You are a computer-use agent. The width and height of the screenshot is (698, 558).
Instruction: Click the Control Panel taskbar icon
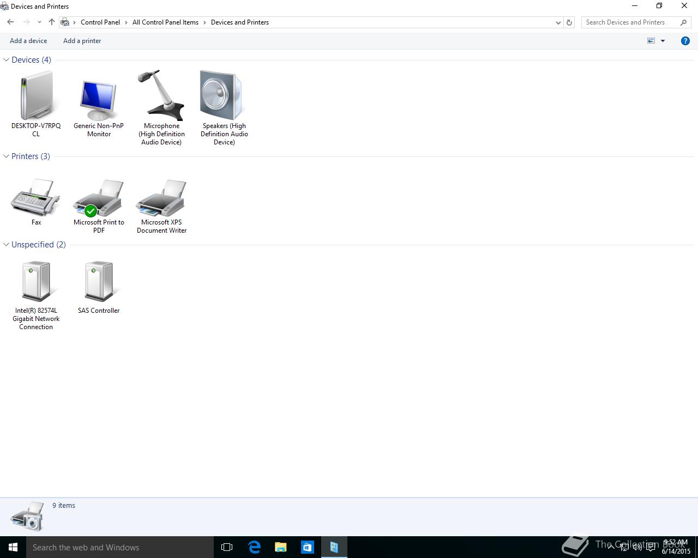[334, 547]
